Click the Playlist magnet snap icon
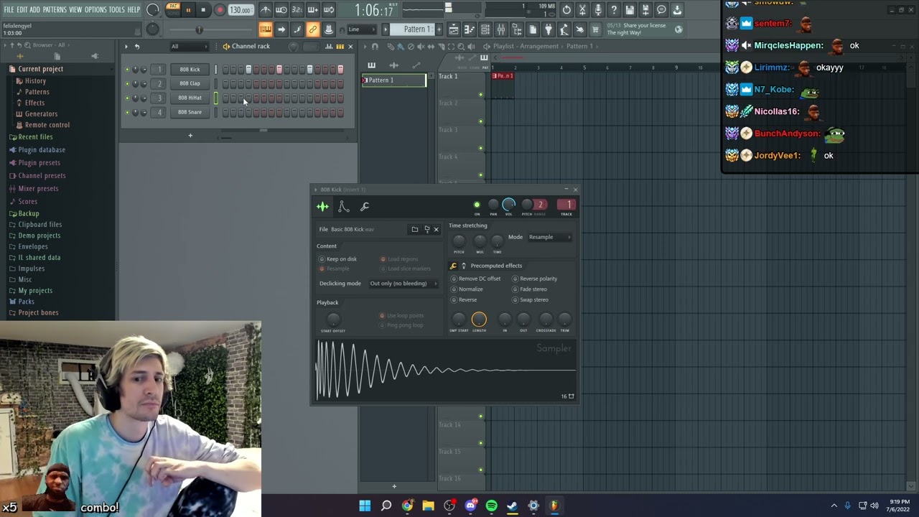The image size is (919, 517). point(375,47)
